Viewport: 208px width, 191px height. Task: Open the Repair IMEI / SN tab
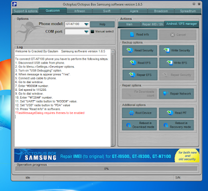pos(152,24)
